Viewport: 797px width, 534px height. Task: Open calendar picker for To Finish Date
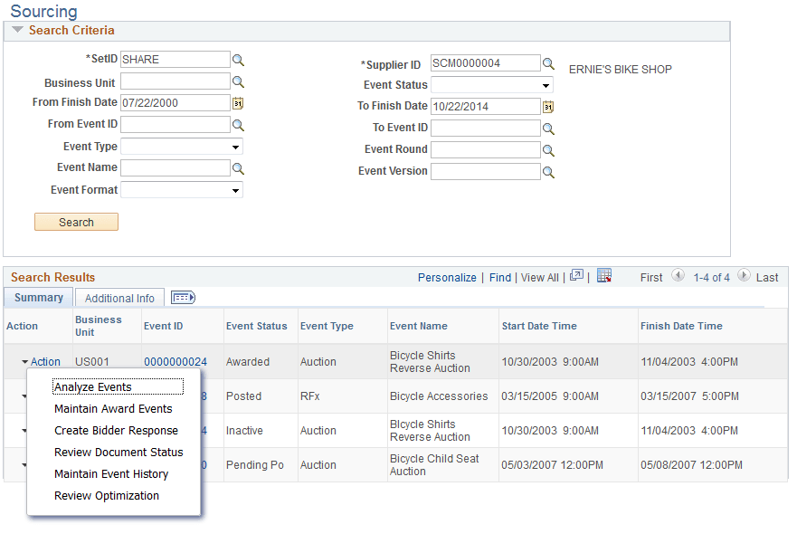click(x=550, y=106)
